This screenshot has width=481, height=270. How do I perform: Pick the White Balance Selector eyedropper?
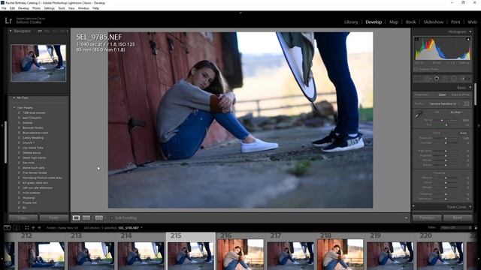coord(418,115)
